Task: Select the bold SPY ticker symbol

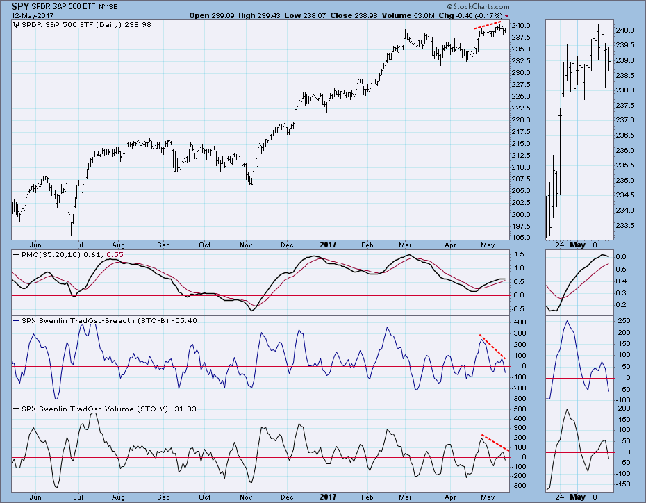Action: tap(19, 6)
